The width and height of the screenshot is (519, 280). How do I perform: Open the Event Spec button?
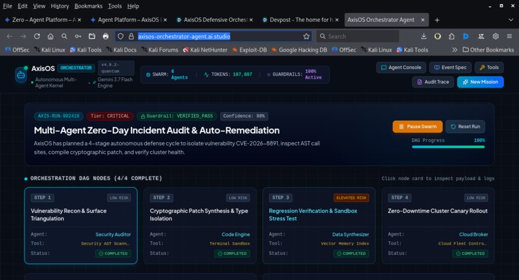pos(450,68)
